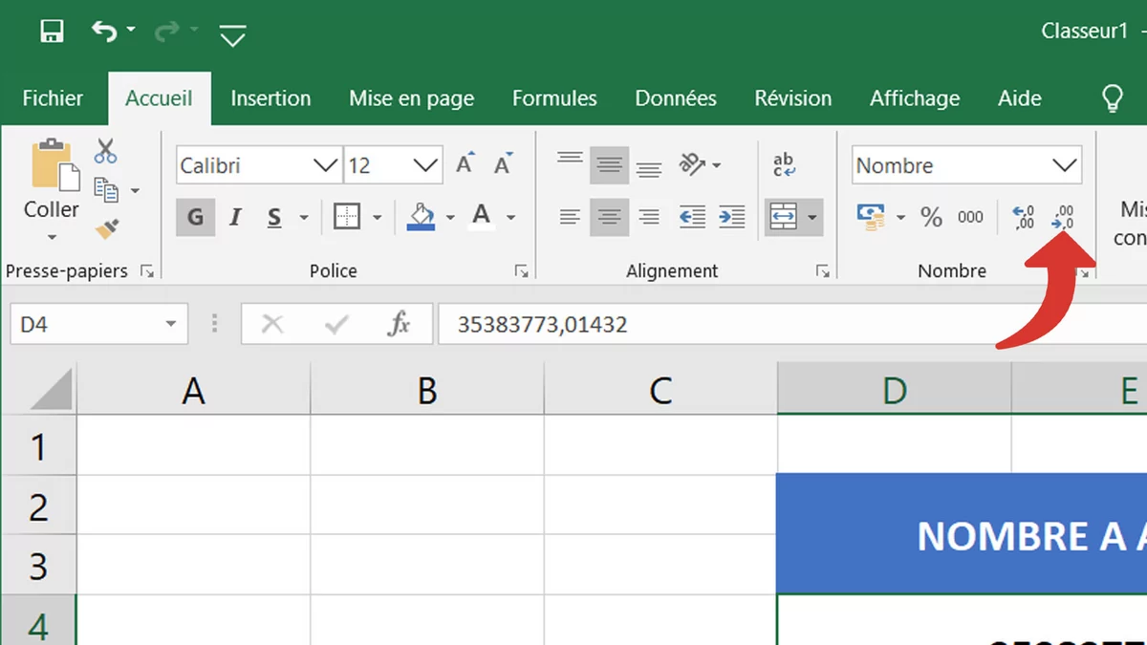Open the Mise en page tab
The width and height of the screenshot is (1147, 645).
coord(411,98)
